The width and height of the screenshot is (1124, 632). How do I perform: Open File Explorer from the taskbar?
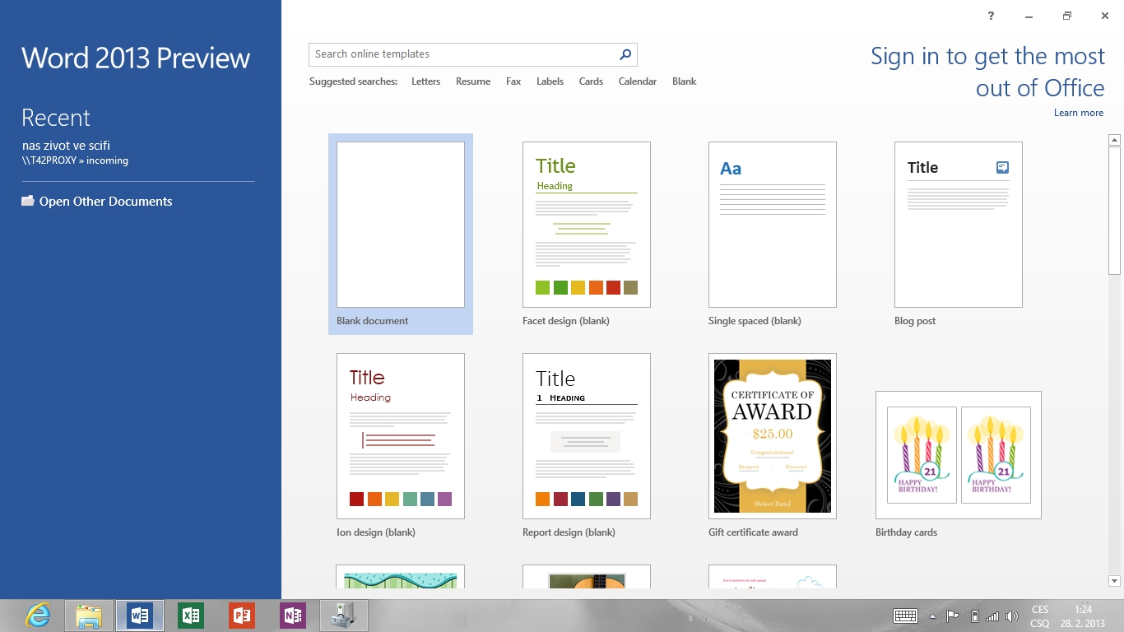89,615
